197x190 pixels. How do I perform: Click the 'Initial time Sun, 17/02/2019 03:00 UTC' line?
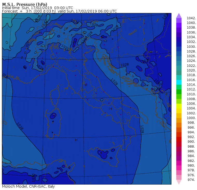coord(37,8)
